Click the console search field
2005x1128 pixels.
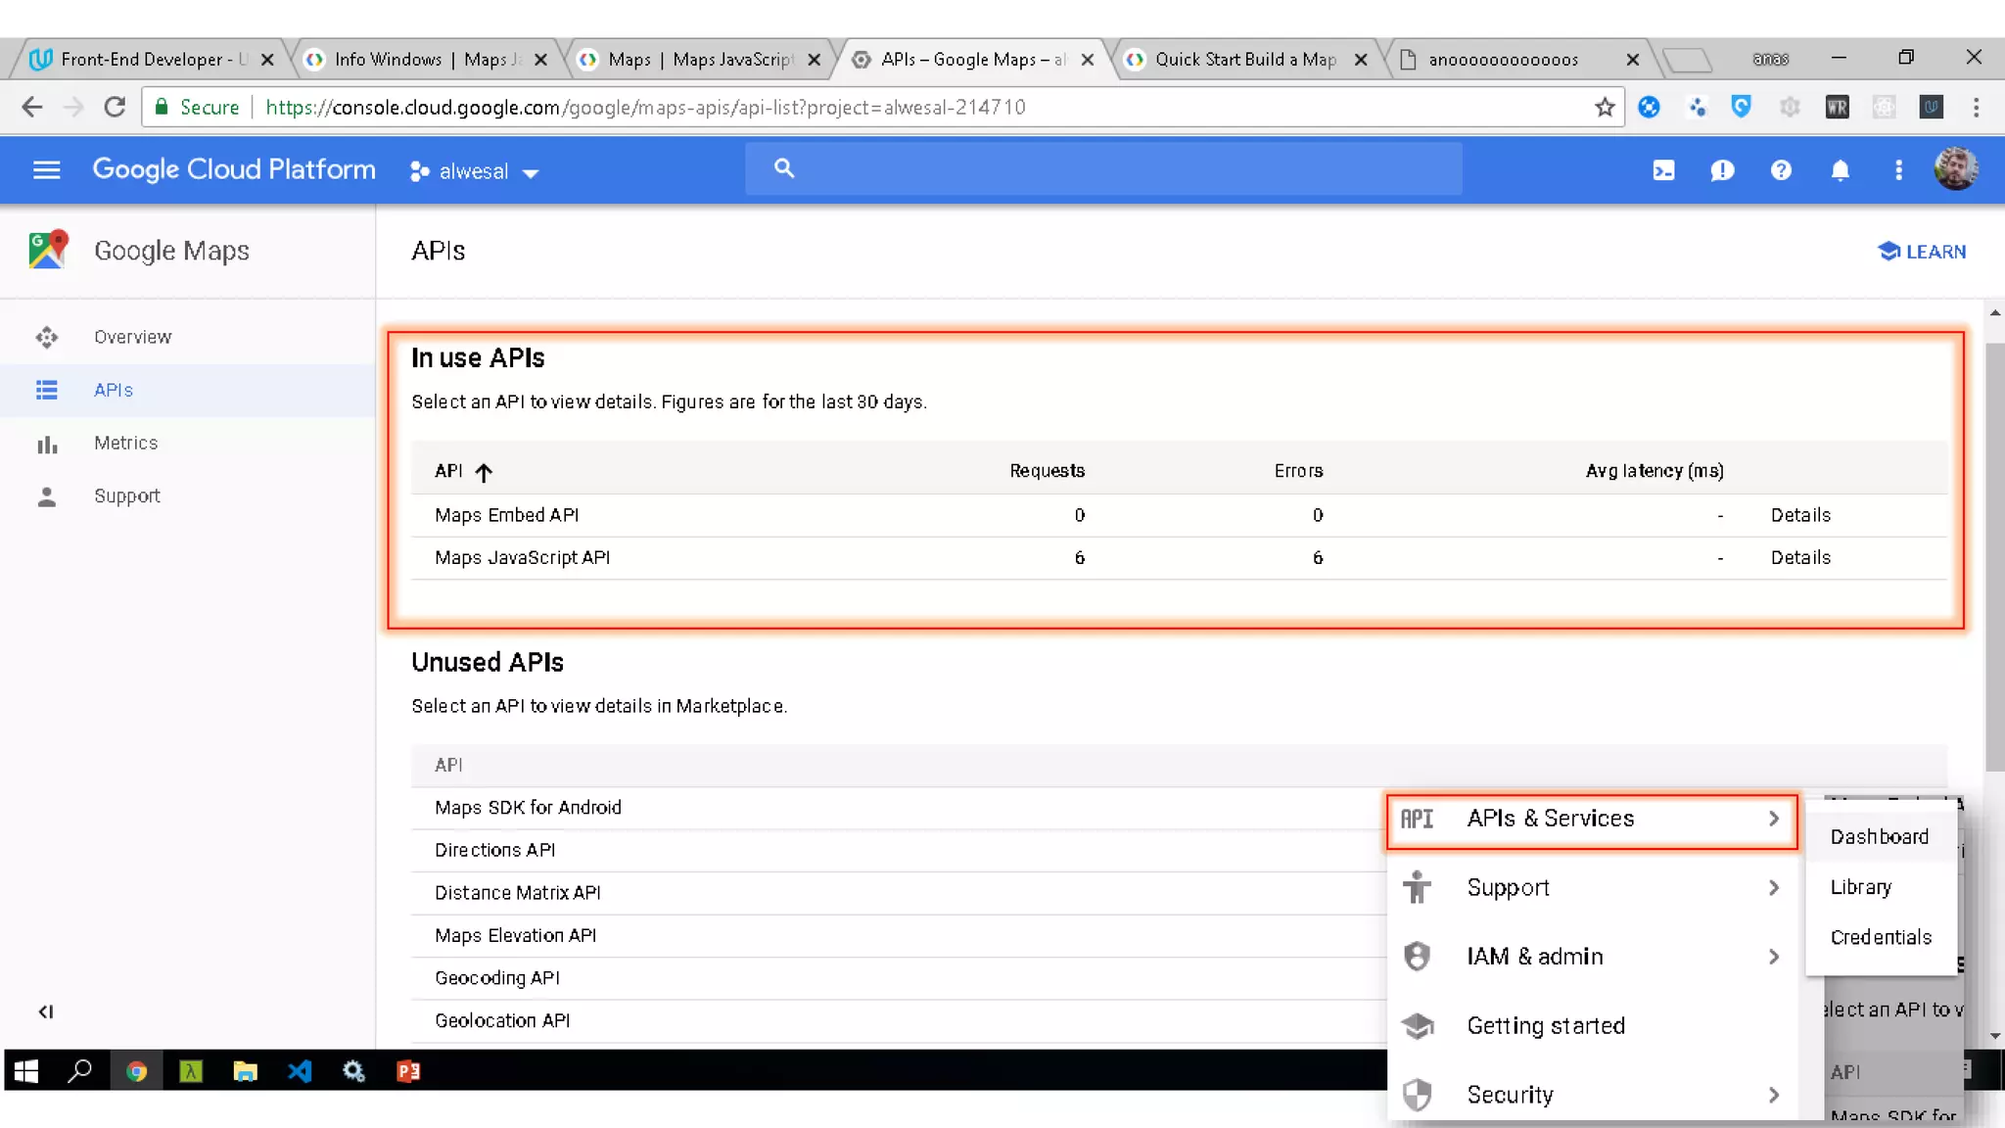pos(1103,168)
